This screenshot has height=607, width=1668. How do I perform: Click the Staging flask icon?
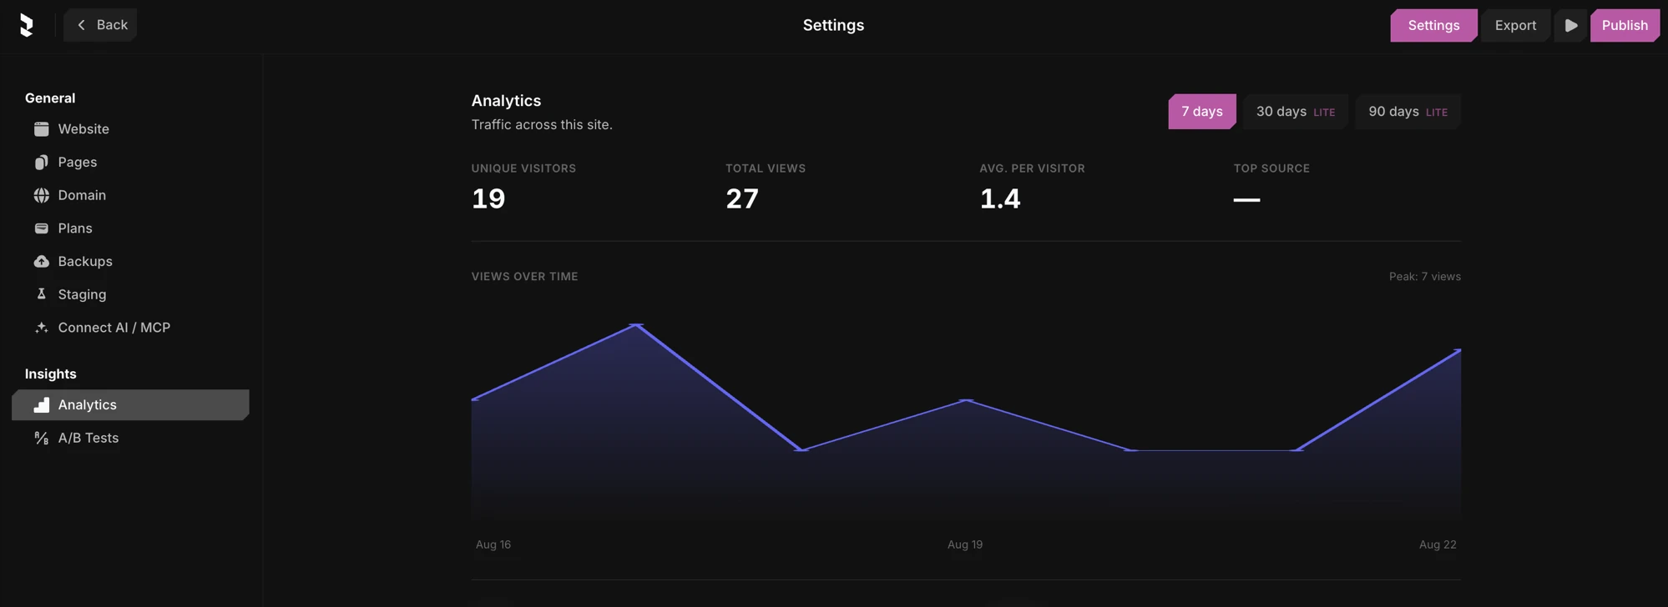[x=41, y=294]
